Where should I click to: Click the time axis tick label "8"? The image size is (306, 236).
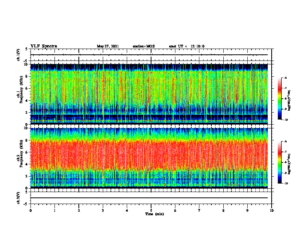pyautogui.click(x=223, y=211)
